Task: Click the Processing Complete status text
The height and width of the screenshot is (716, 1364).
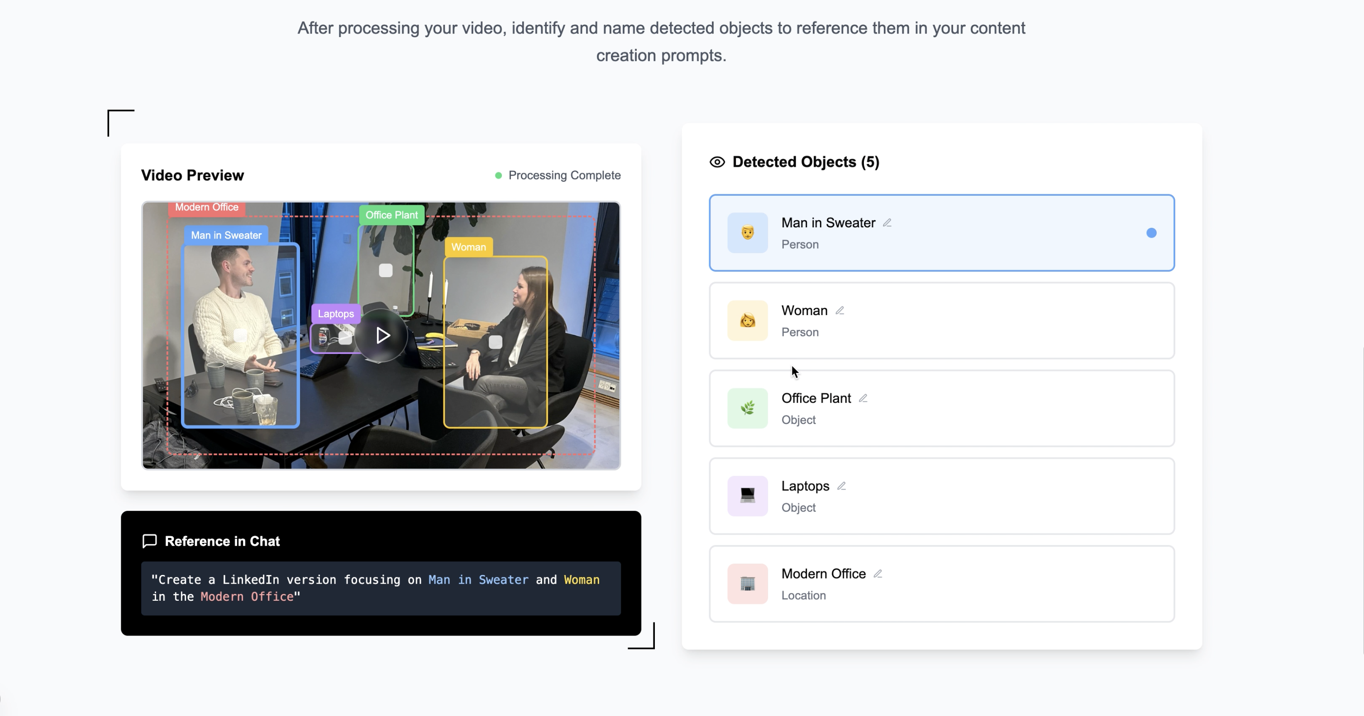Action: [564, 175]
